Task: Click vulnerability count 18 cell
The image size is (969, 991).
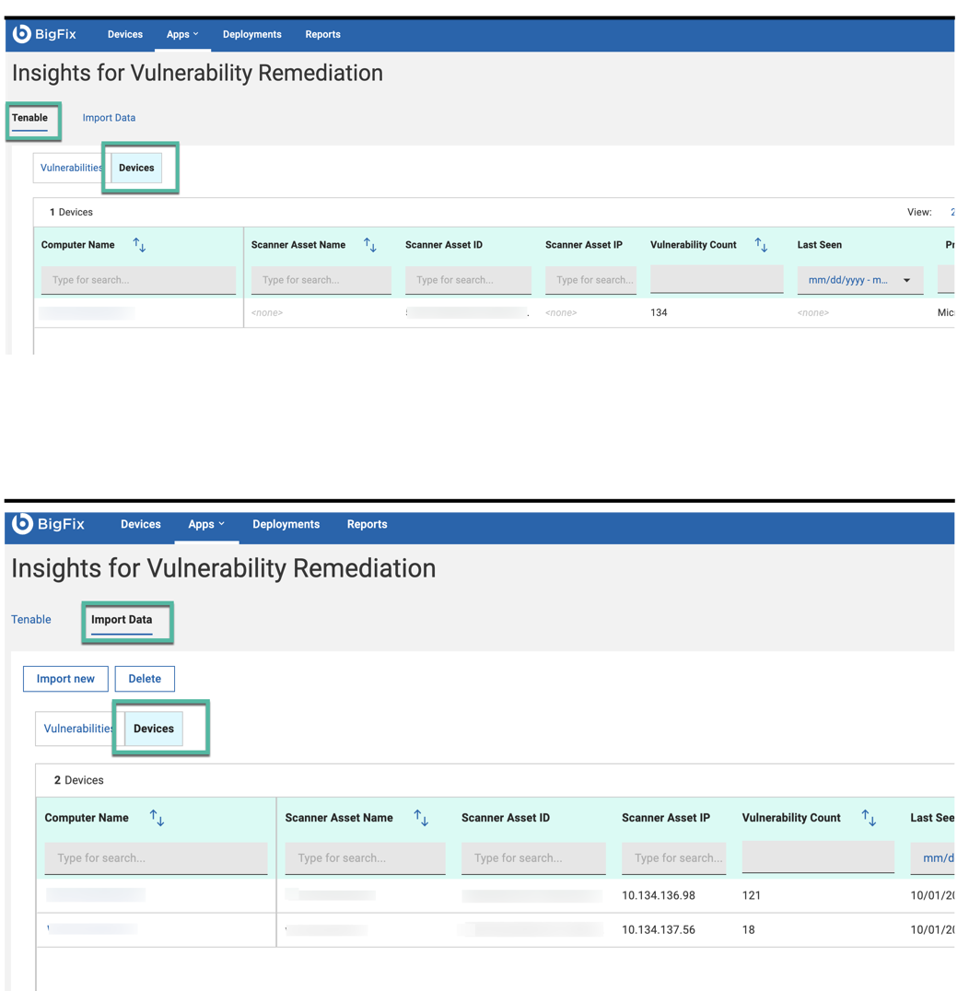Action: [x=749, y=929]
